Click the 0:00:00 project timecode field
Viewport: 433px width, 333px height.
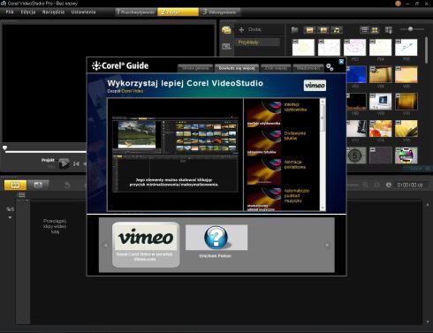point(410,185)
